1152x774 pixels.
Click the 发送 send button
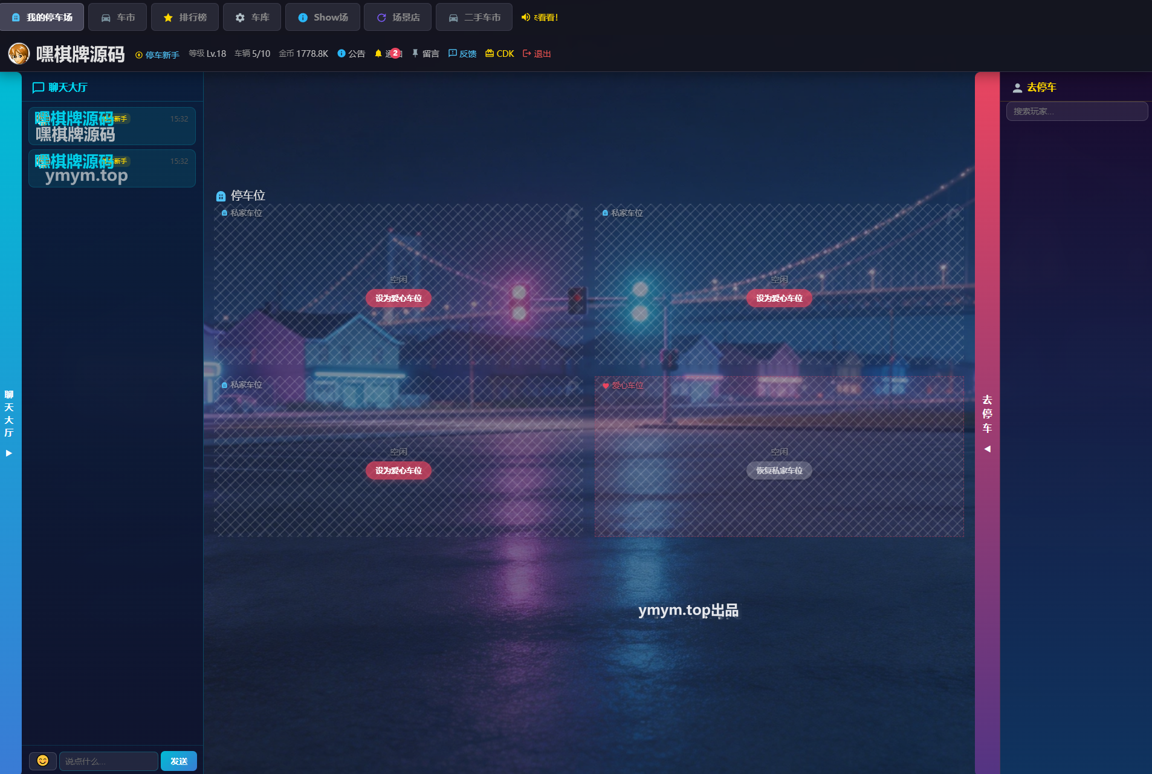click(x=179, y=761)
